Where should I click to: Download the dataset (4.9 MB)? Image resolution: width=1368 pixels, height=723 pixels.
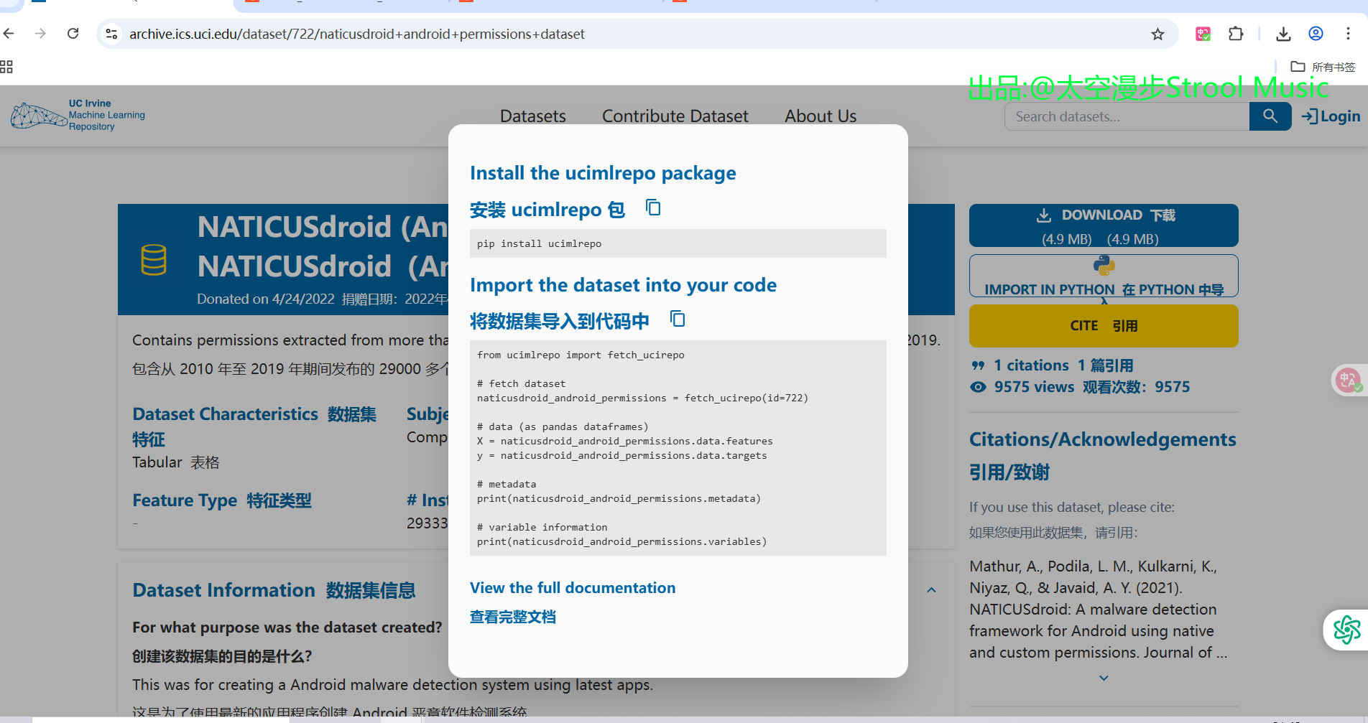click(x=1104, y=225)
